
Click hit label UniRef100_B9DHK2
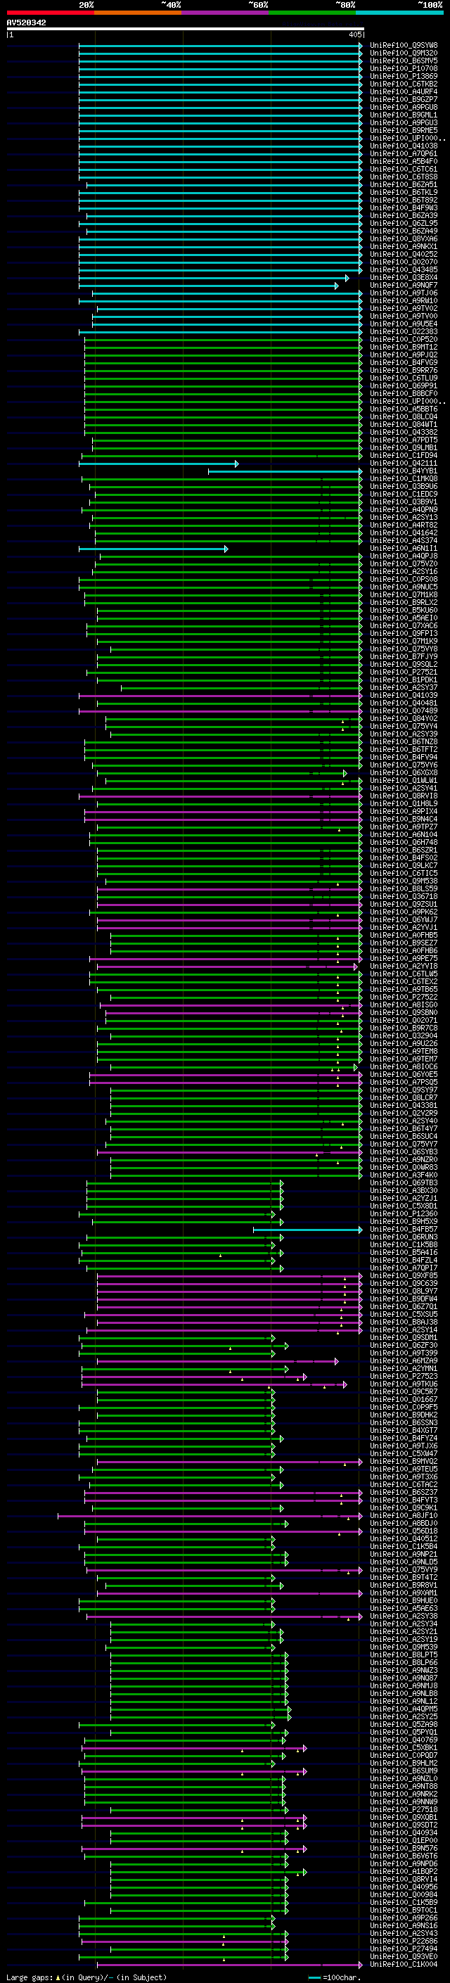coord(404,1415)
